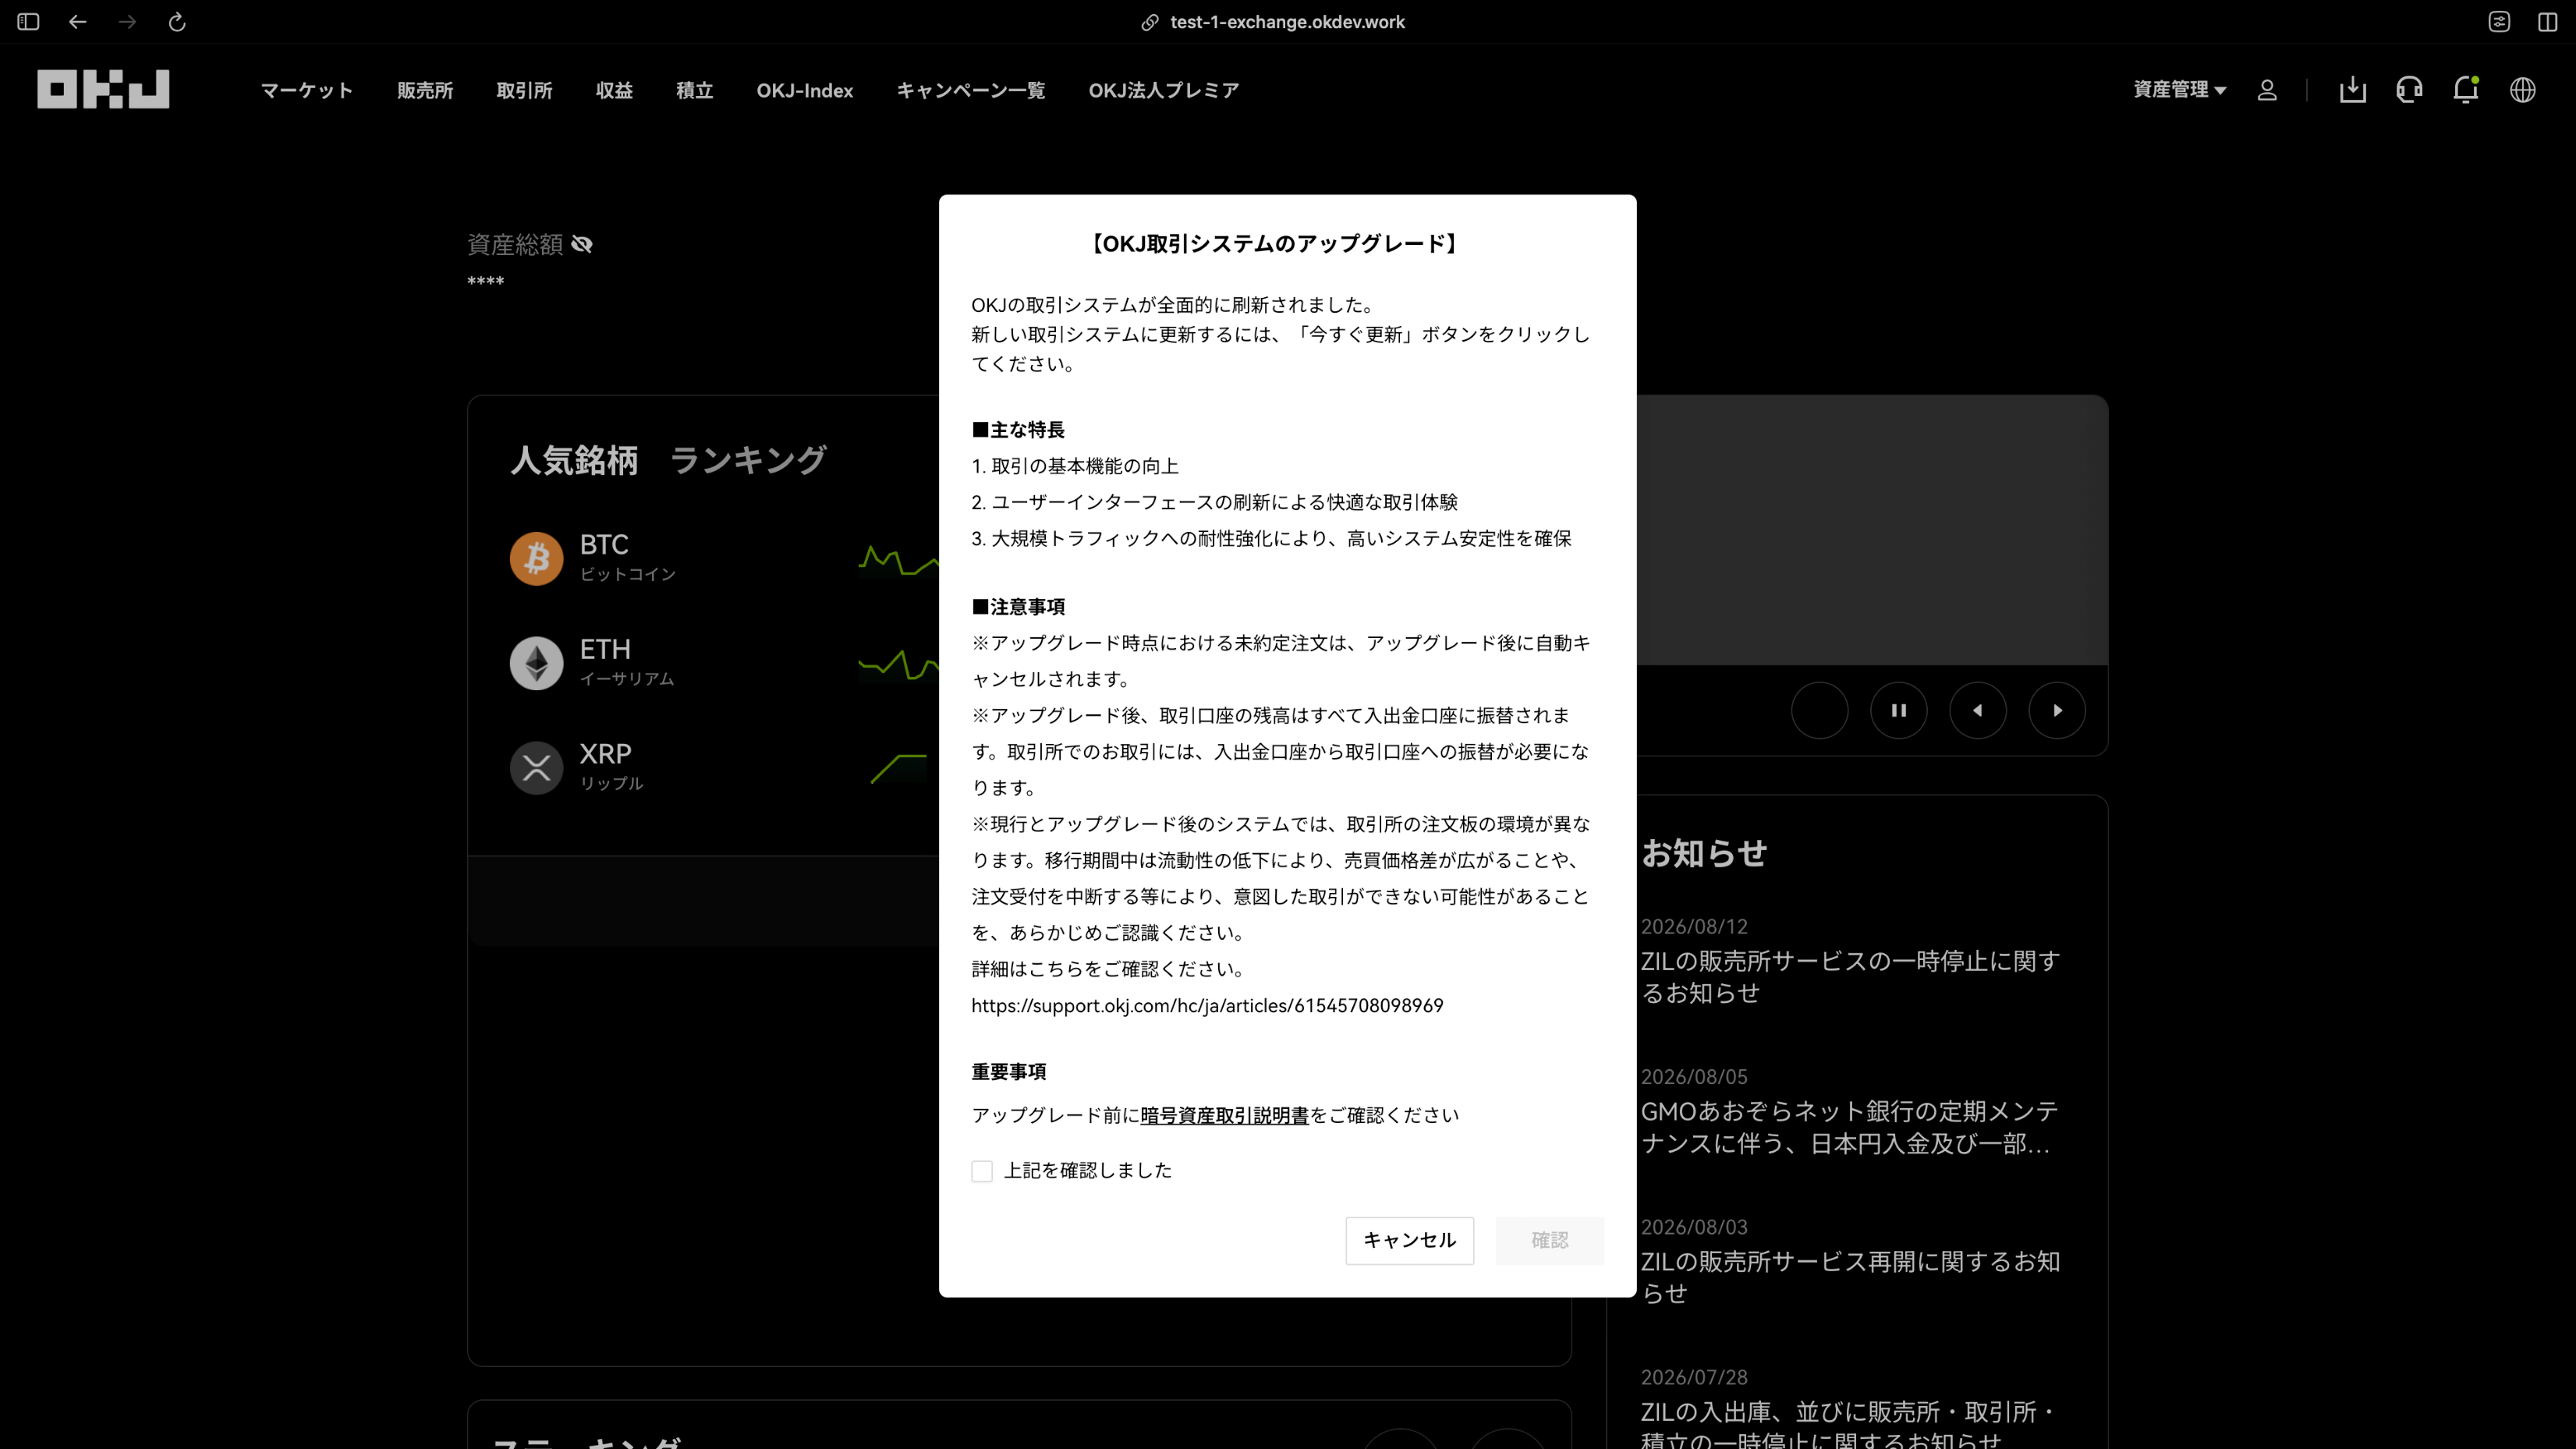Open the OKJ-Index menu item
Image resolution: width=2576 pixels, height=1449 pixels.
805,90
